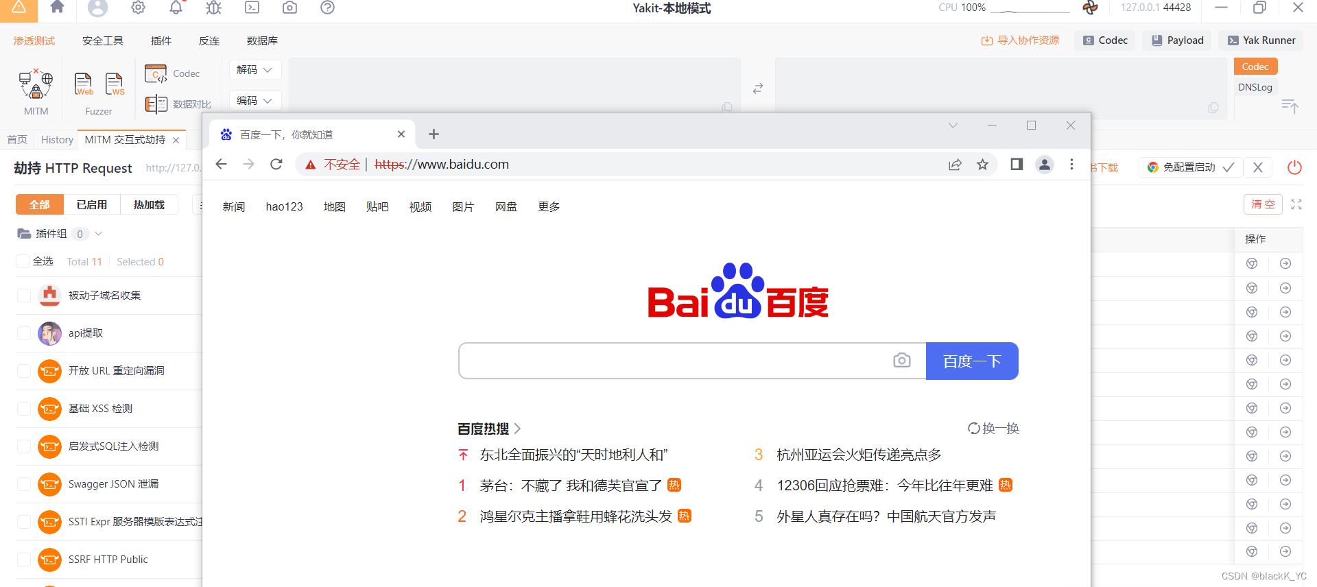Click Baidu camera image search icon

[902, 360]
